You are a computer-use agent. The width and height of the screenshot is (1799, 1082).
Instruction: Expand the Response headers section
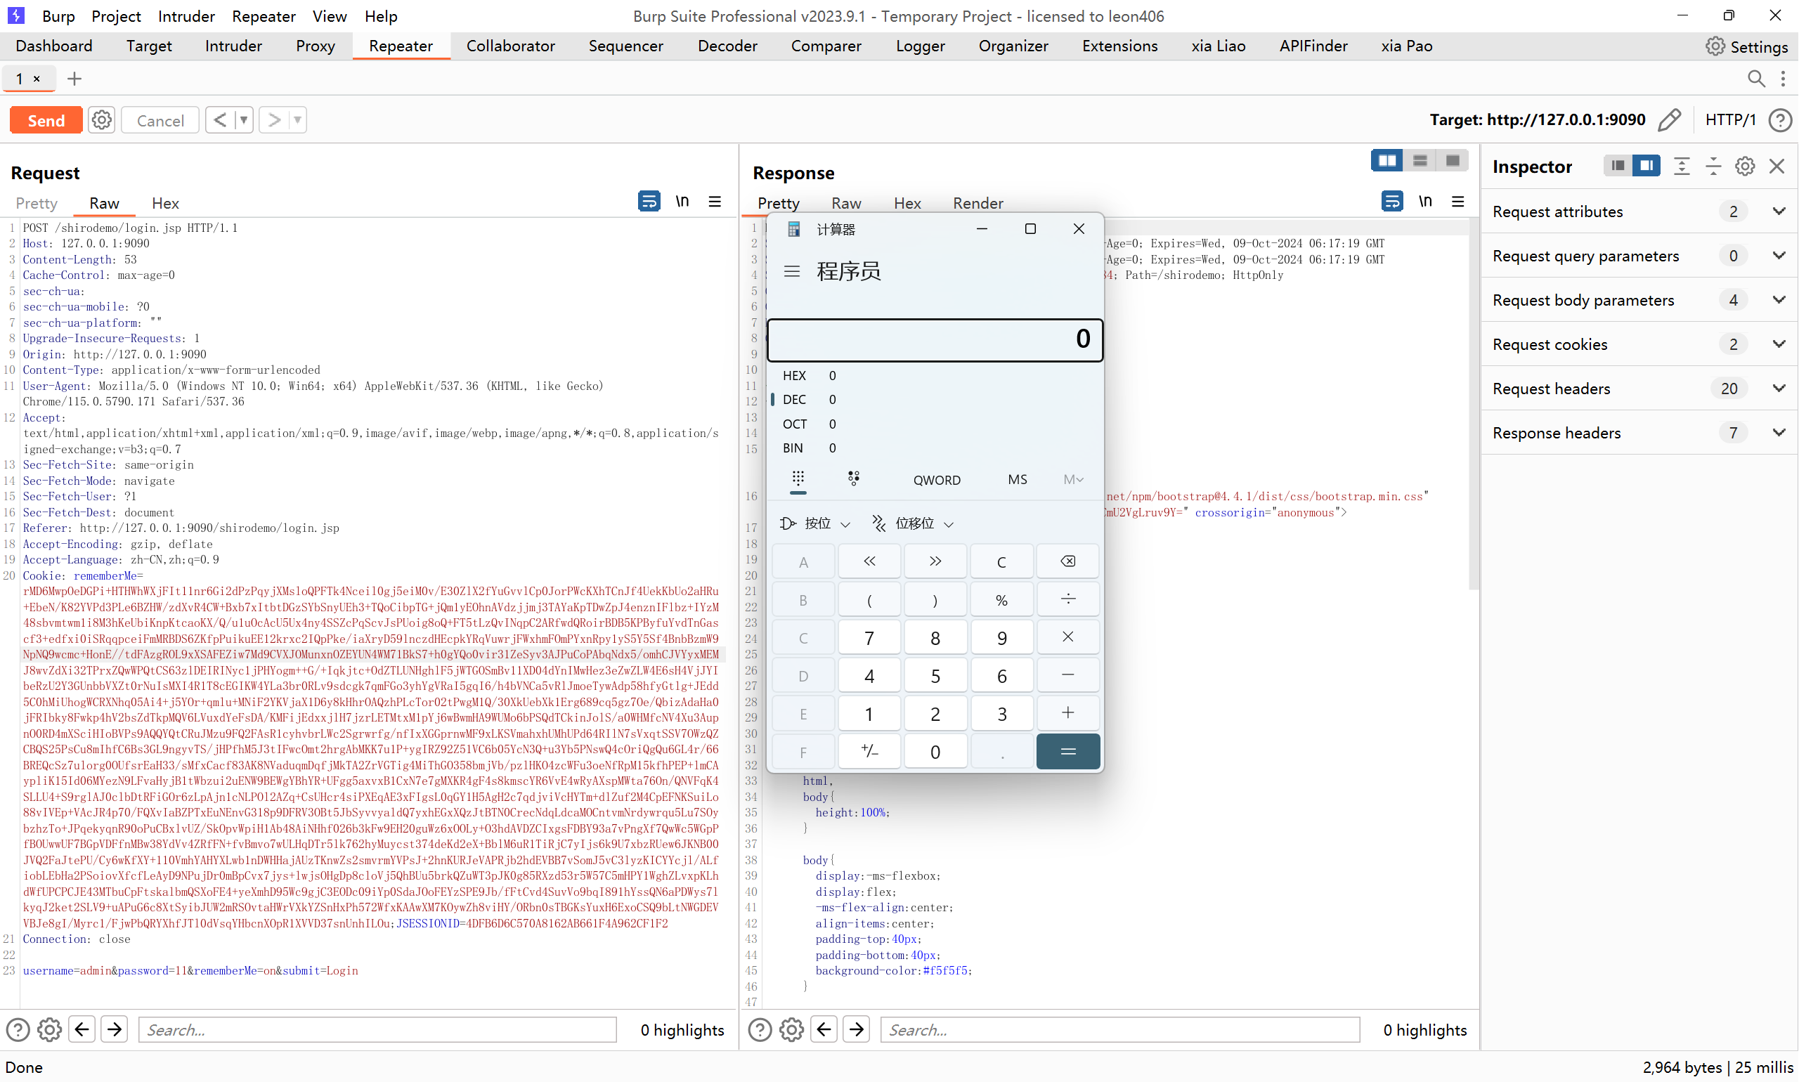(x=1779, y=432)
